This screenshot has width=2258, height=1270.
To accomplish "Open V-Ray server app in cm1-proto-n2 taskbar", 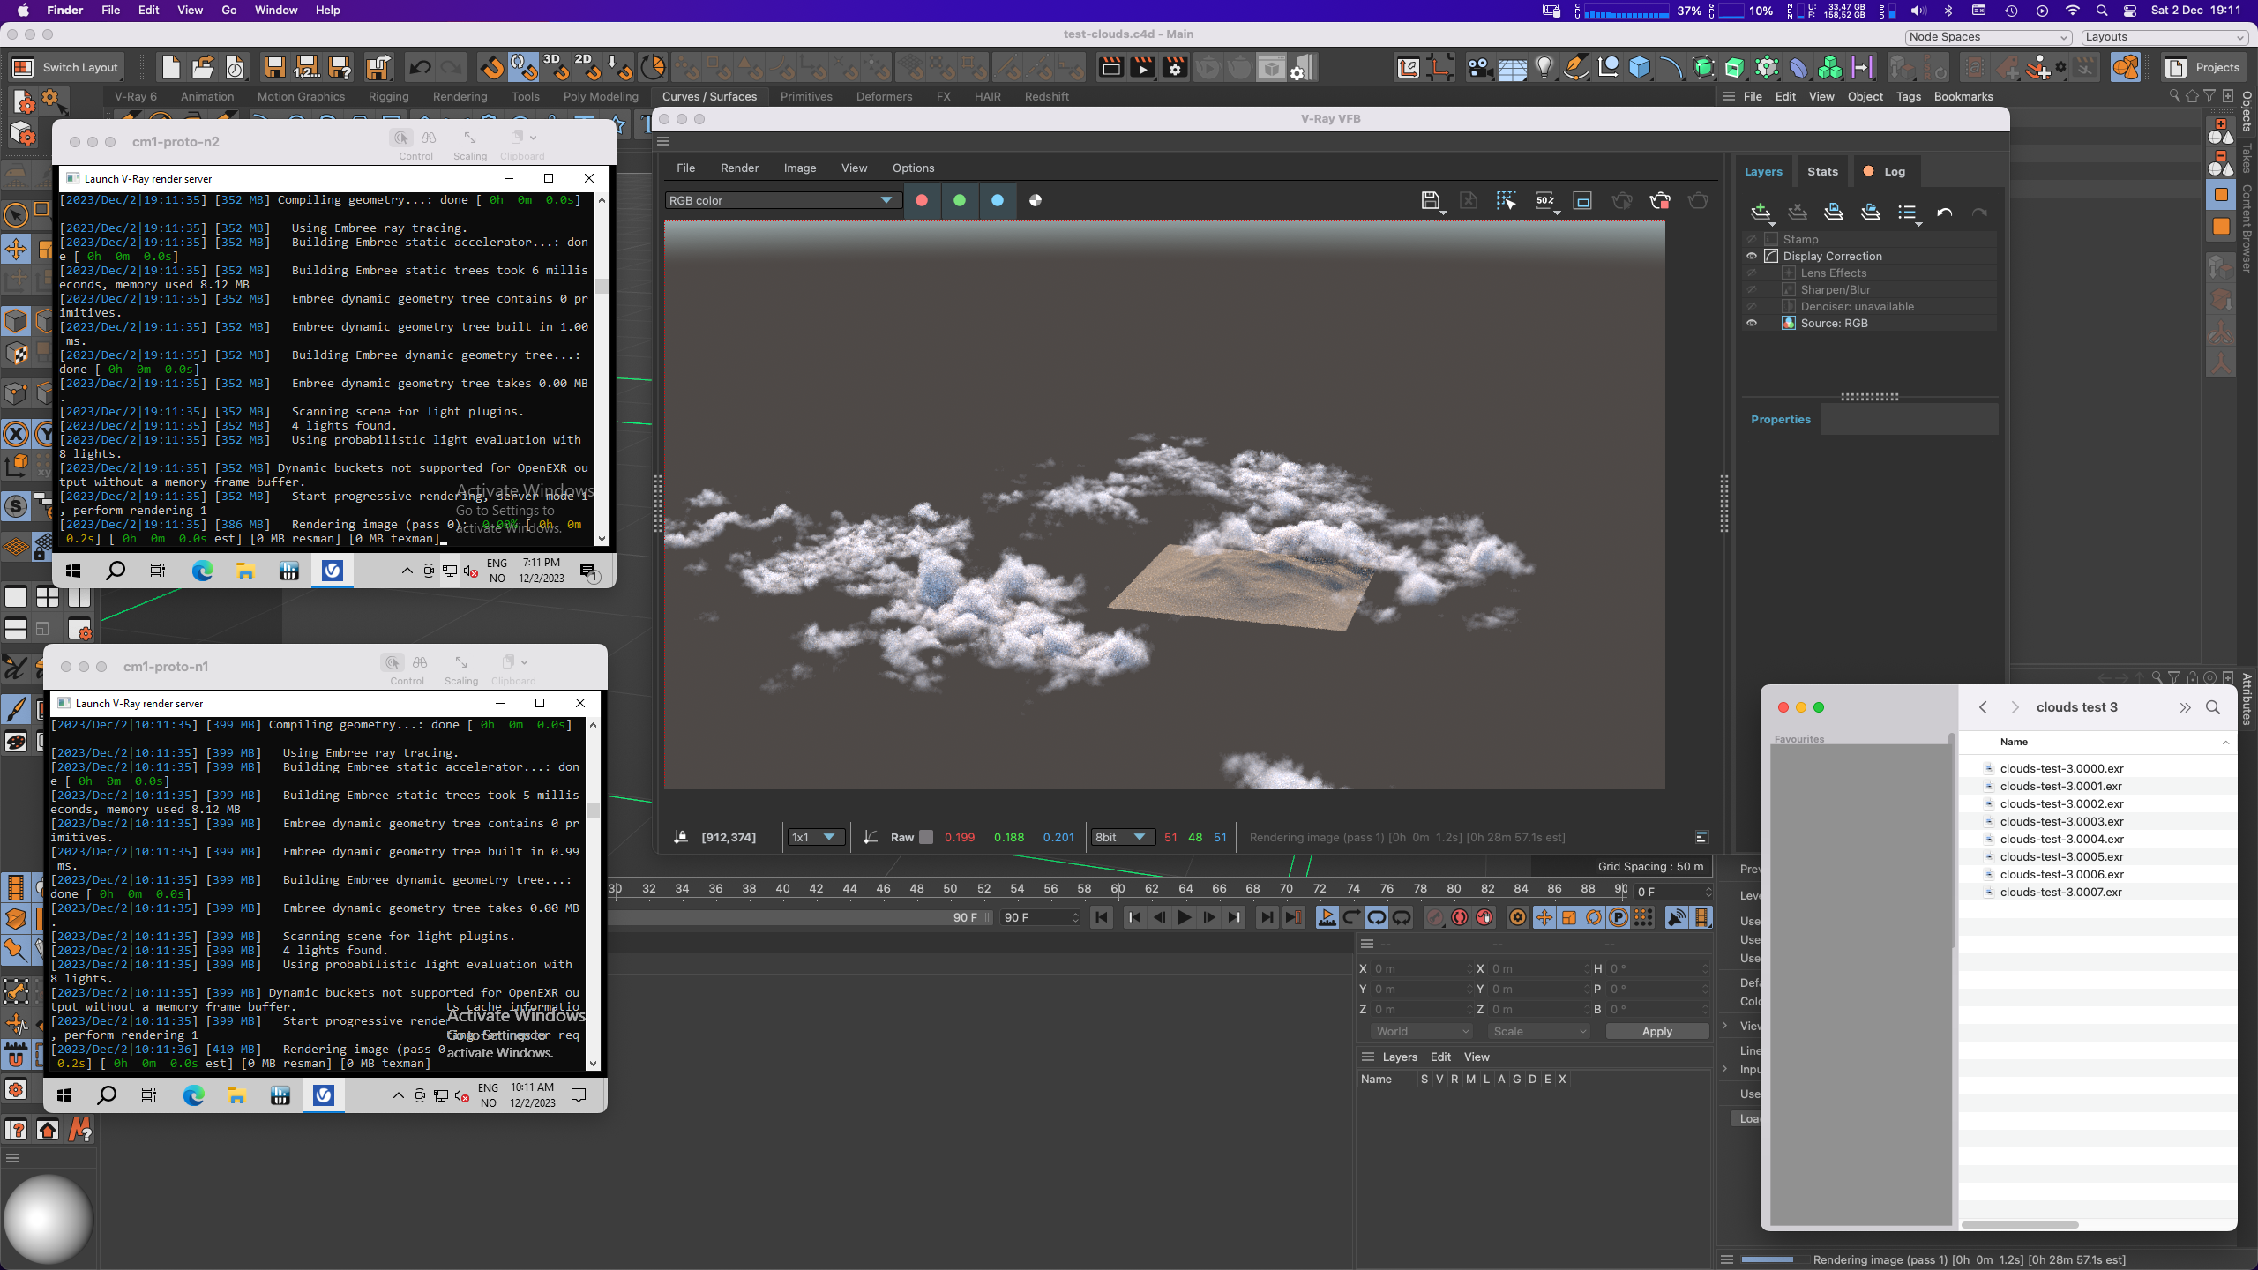I will [332, 571].
